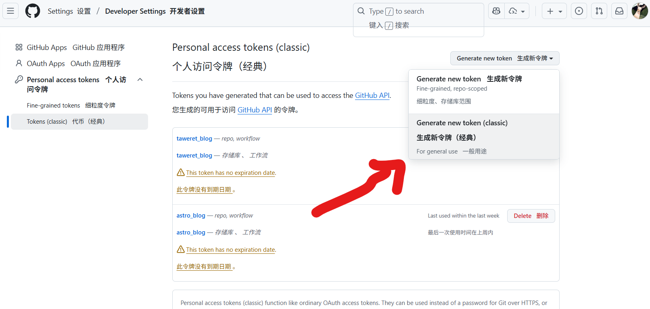Click 'Last used within the last week' text
The width and height of the screenshot is (650, 309).
[464, 216]
